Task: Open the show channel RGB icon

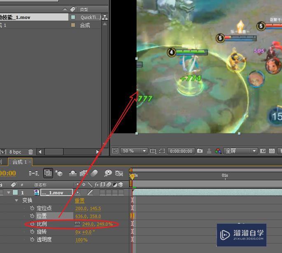Action: coord(218,151)
